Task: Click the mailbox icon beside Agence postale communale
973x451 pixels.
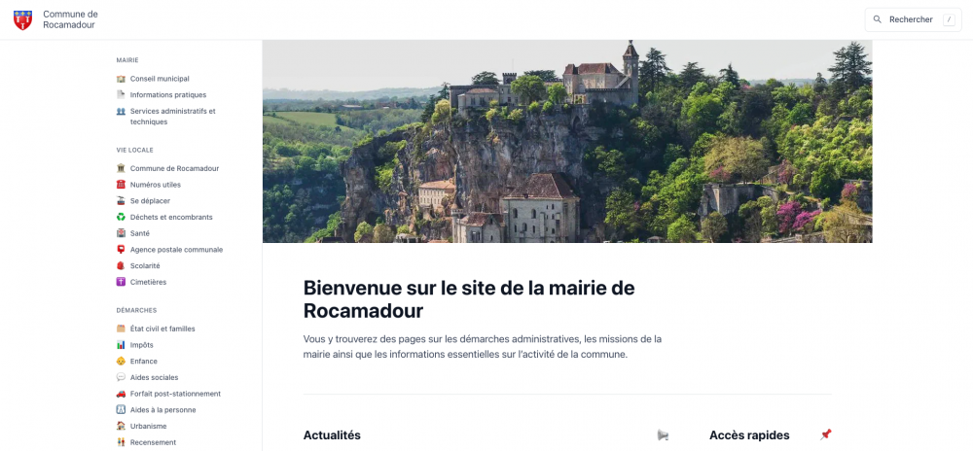Action: point(121,250)
